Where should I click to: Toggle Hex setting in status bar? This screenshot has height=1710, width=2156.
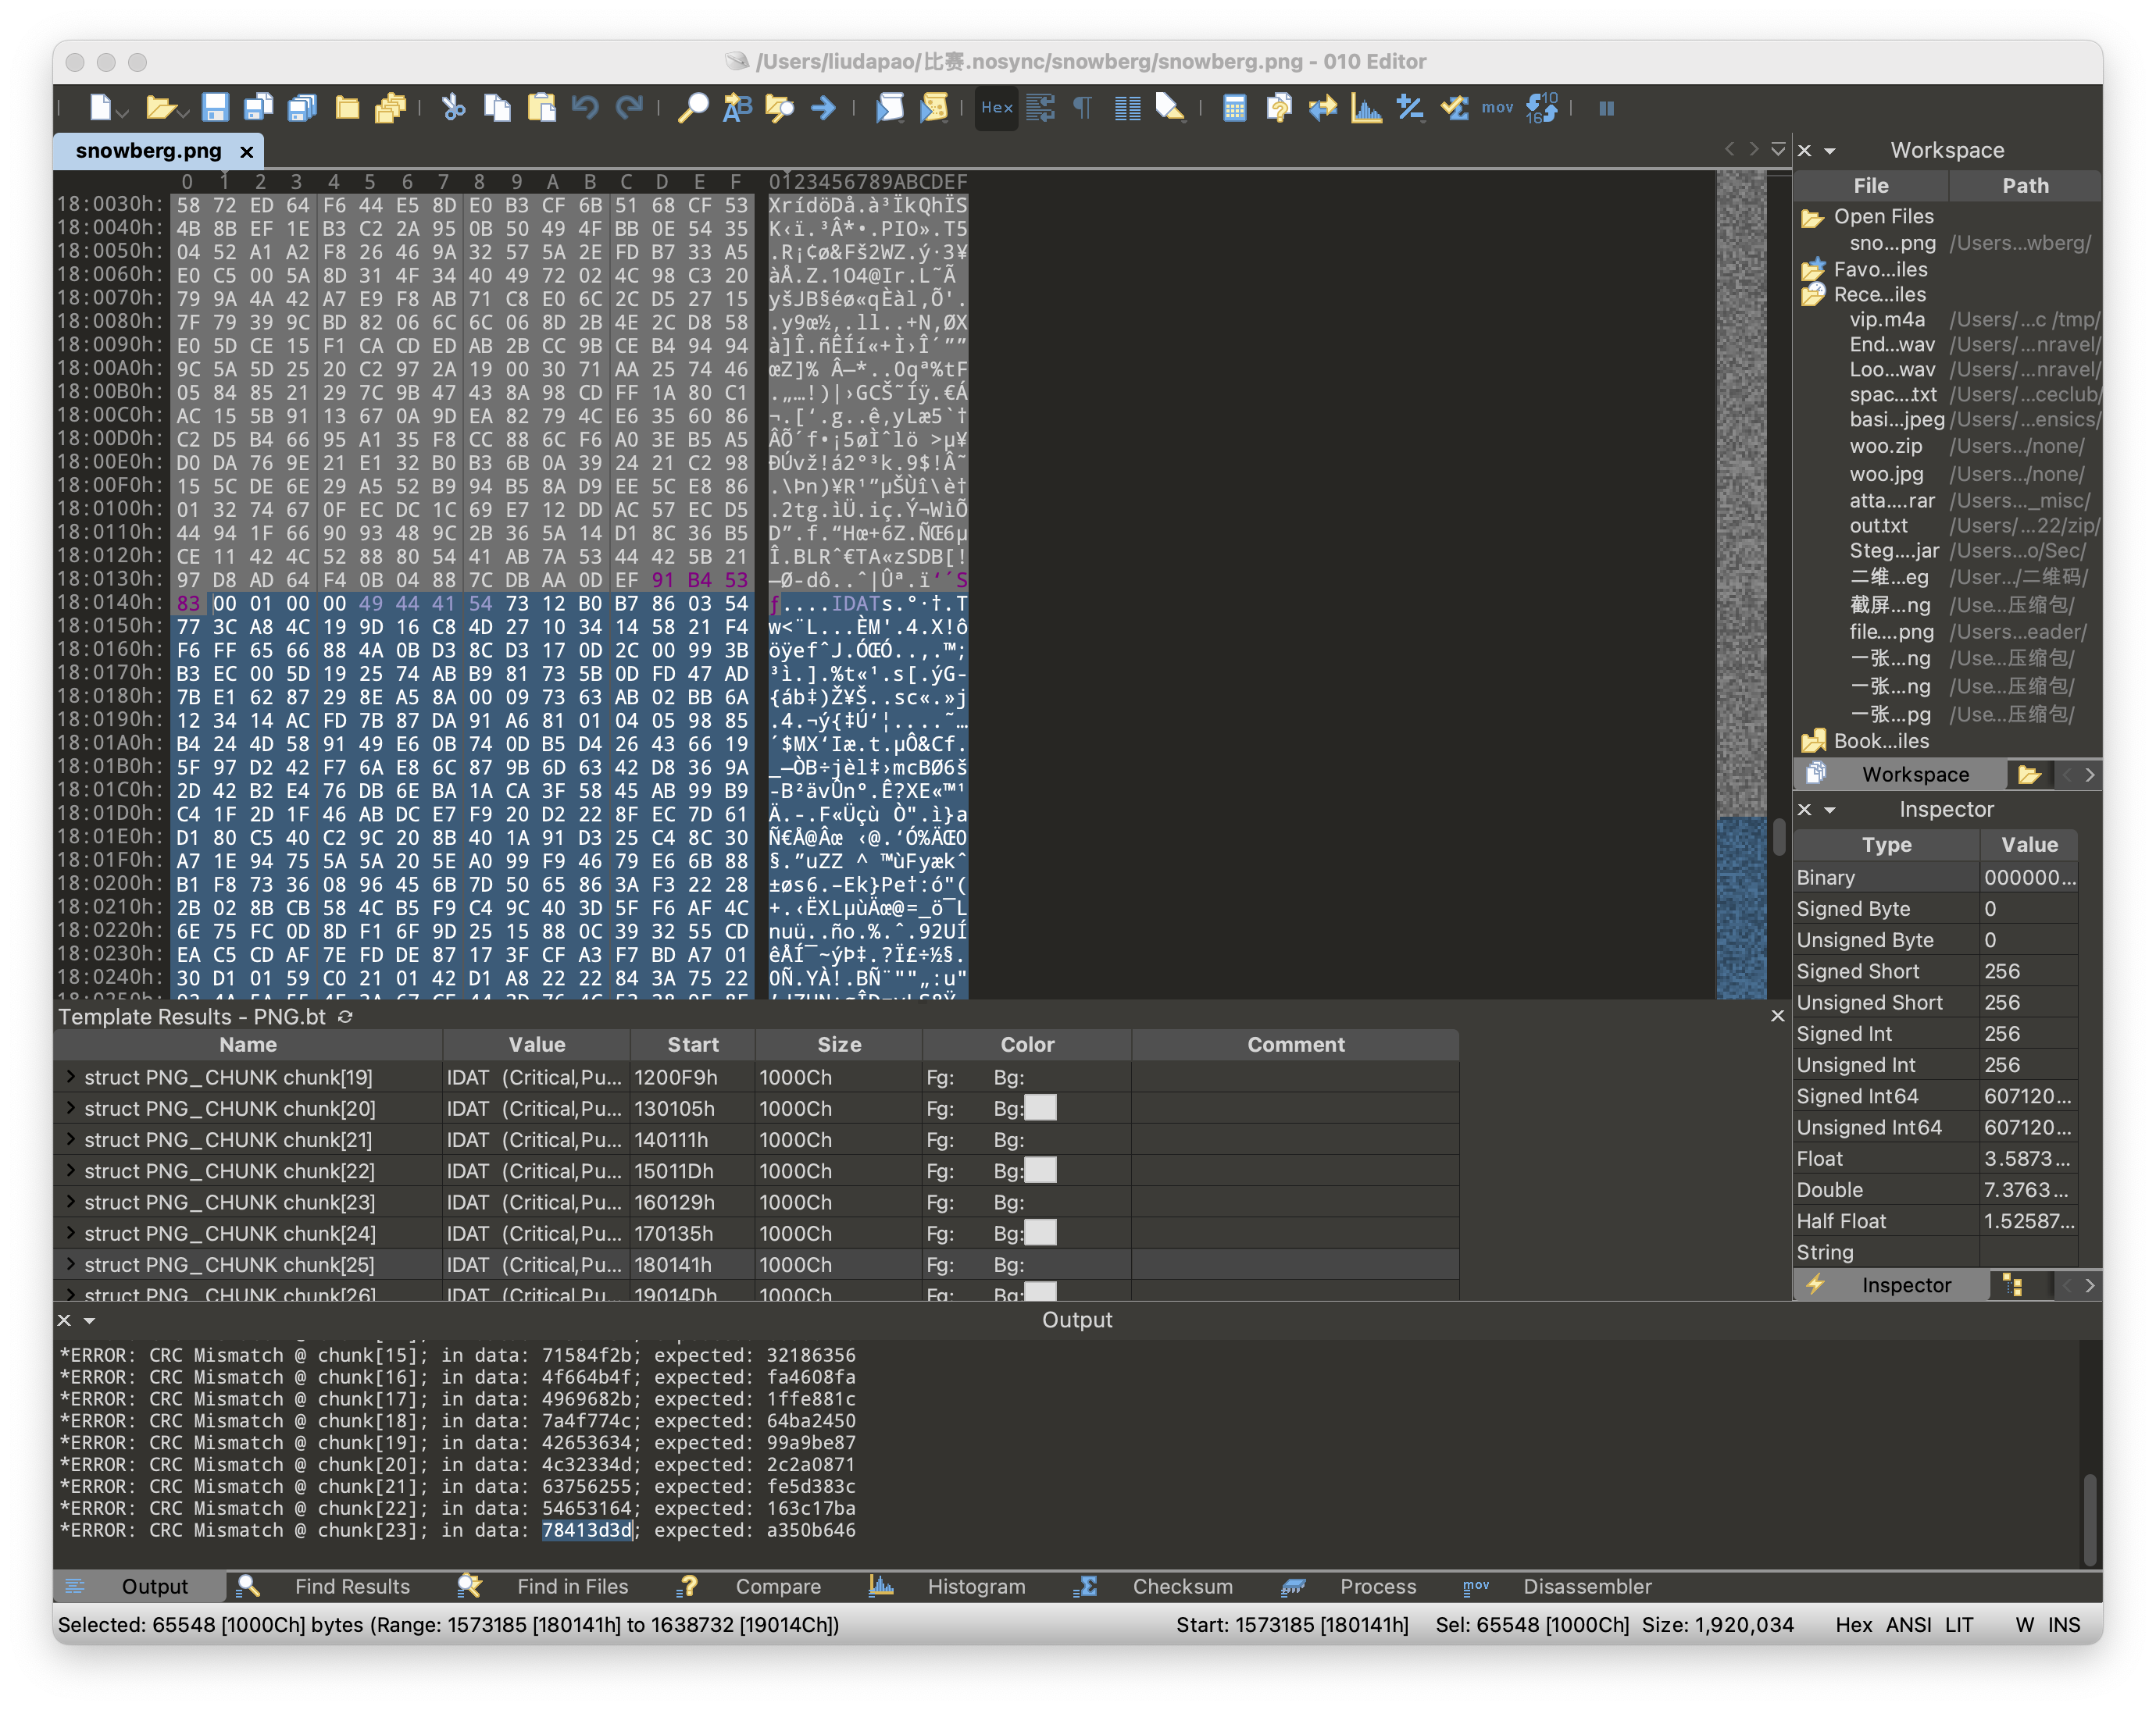coord(1853,1624)
